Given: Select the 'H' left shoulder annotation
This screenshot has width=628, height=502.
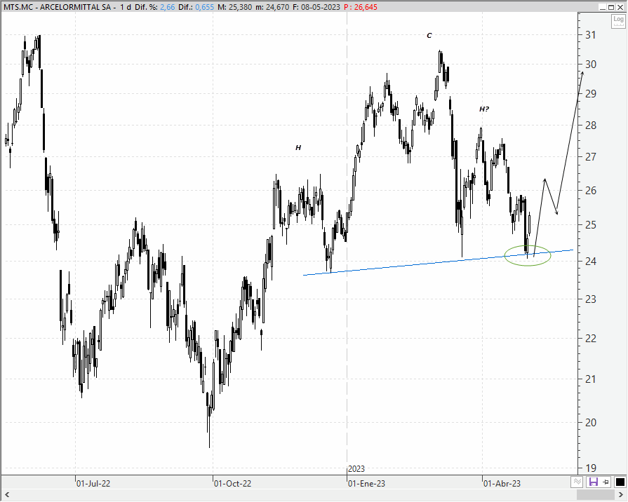Looking at the screenshot, I should click(x=298, y=147).
